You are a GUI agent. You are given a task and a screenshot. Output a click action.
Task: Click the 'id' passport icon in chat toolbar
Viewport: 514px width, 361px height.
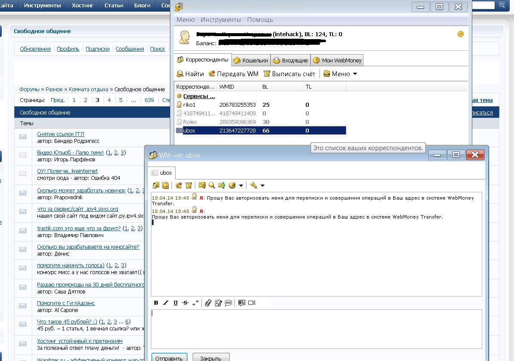tap(166, 185)
